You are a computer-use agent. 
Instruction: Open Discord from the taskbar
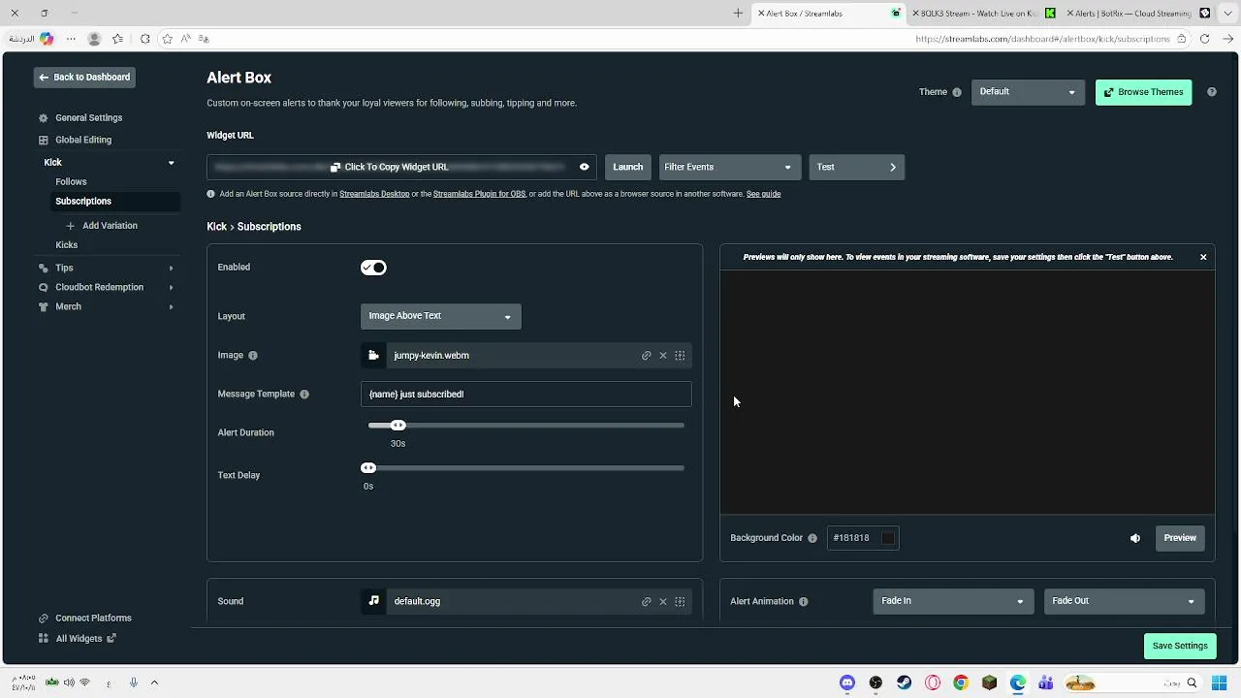[x=847, y=682]
